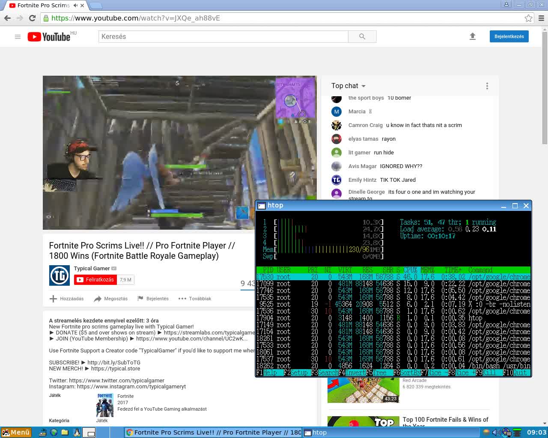The width and height of the screenshot is (548, 438).
Task: Close the Fortnite Pro Scrims browser tab
Action: pos(82,6)
